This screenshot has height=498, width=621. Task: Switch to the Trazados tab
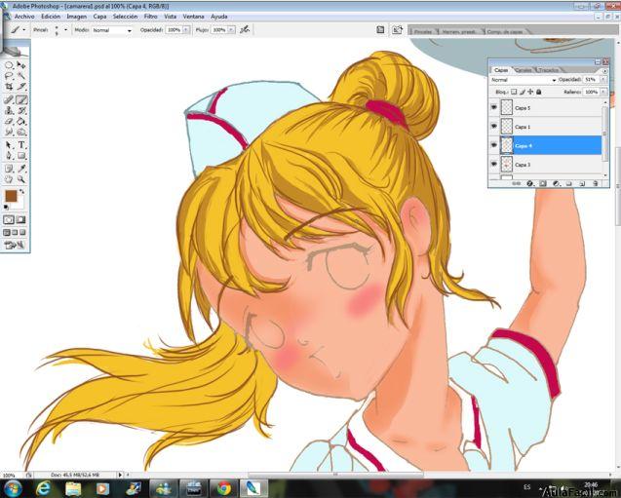549,70
